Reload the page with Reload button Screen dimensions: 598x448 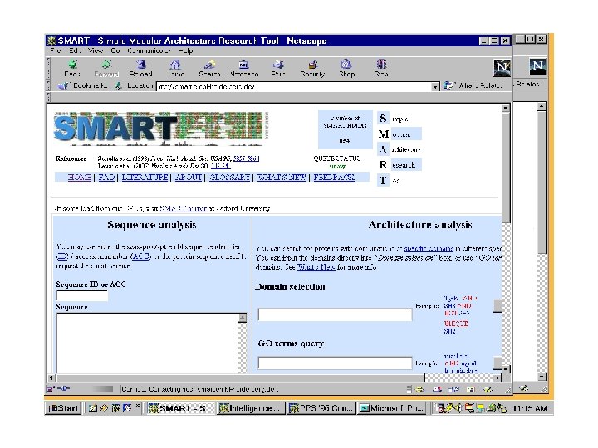[141, 69]
